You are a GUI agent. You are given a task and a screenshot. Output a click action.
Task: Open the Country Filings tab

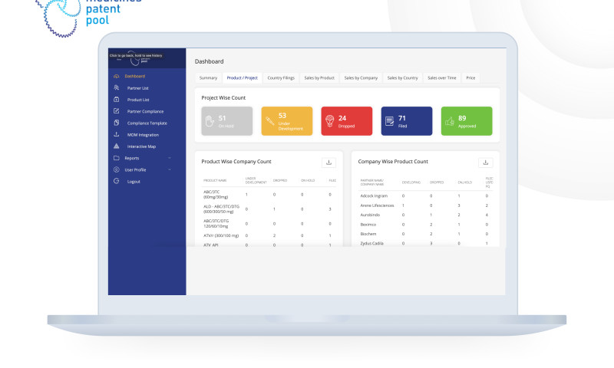pyautogui.click(x=281, y=78)
